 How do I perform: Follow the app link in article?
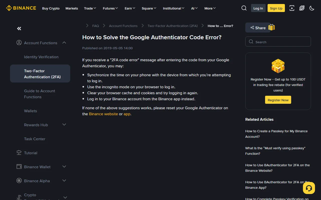coord(127,114)
